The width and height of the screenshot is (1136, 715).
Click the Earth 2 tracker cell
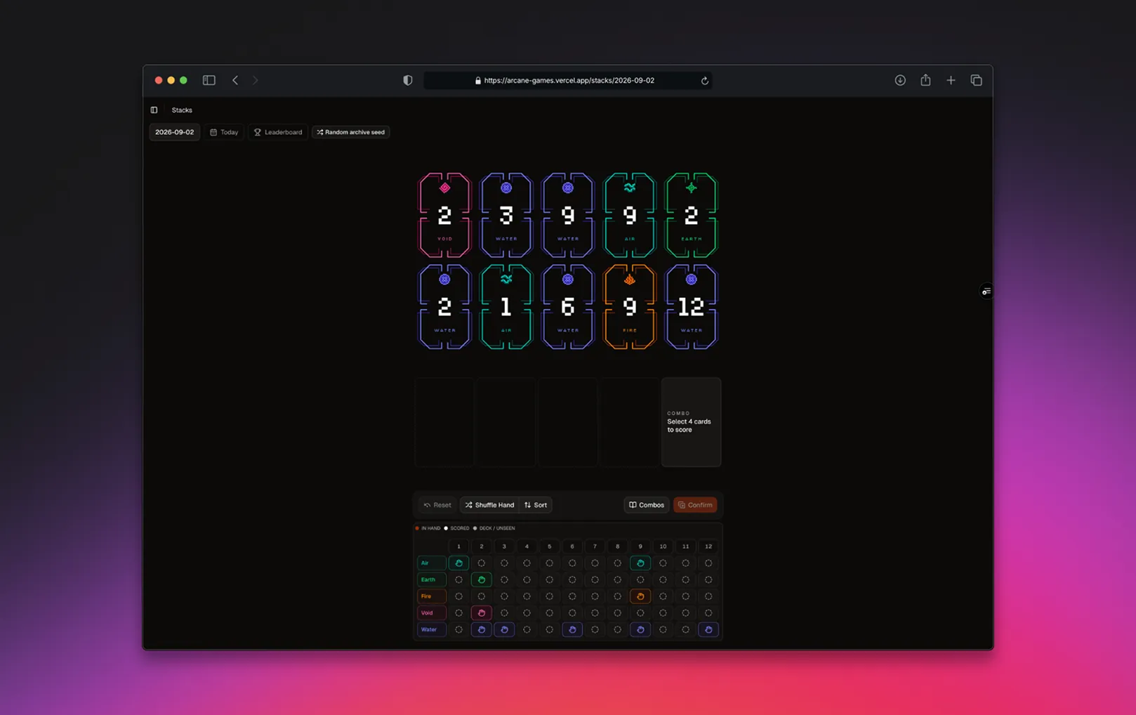pyautogui.click(x=482, y=579)
